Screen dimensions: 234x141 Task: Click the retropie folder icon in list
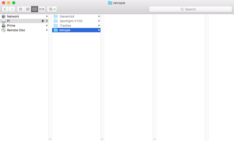56,30
